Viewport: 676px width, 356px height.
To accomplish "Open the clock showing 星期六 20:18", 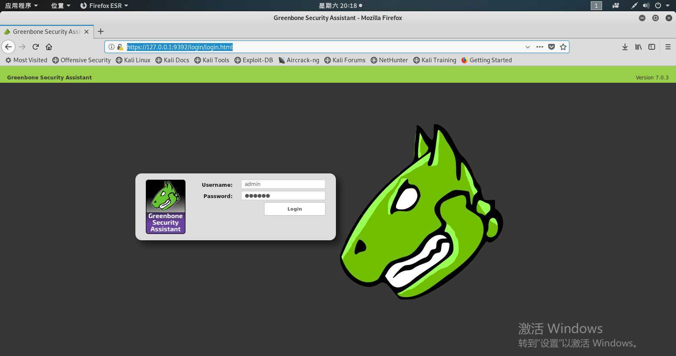I will point(340,5).
